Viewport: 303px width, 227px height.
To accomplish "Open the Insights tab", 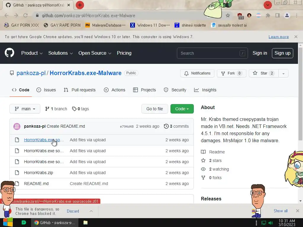I will (x=205, y=90).
